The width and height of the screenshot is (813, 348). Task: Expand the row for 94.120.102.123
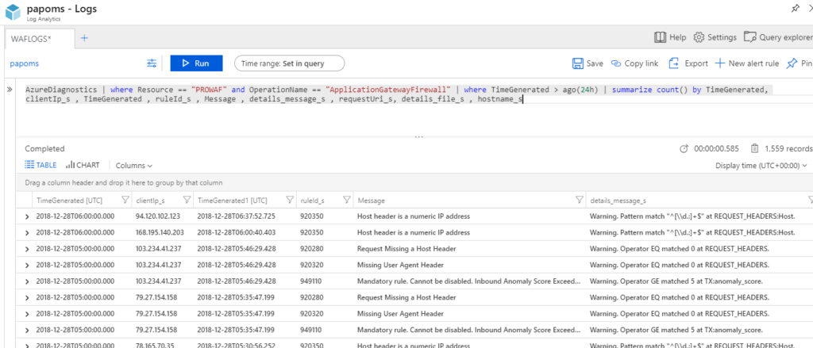pyautogui.click(x=27, y=216)
